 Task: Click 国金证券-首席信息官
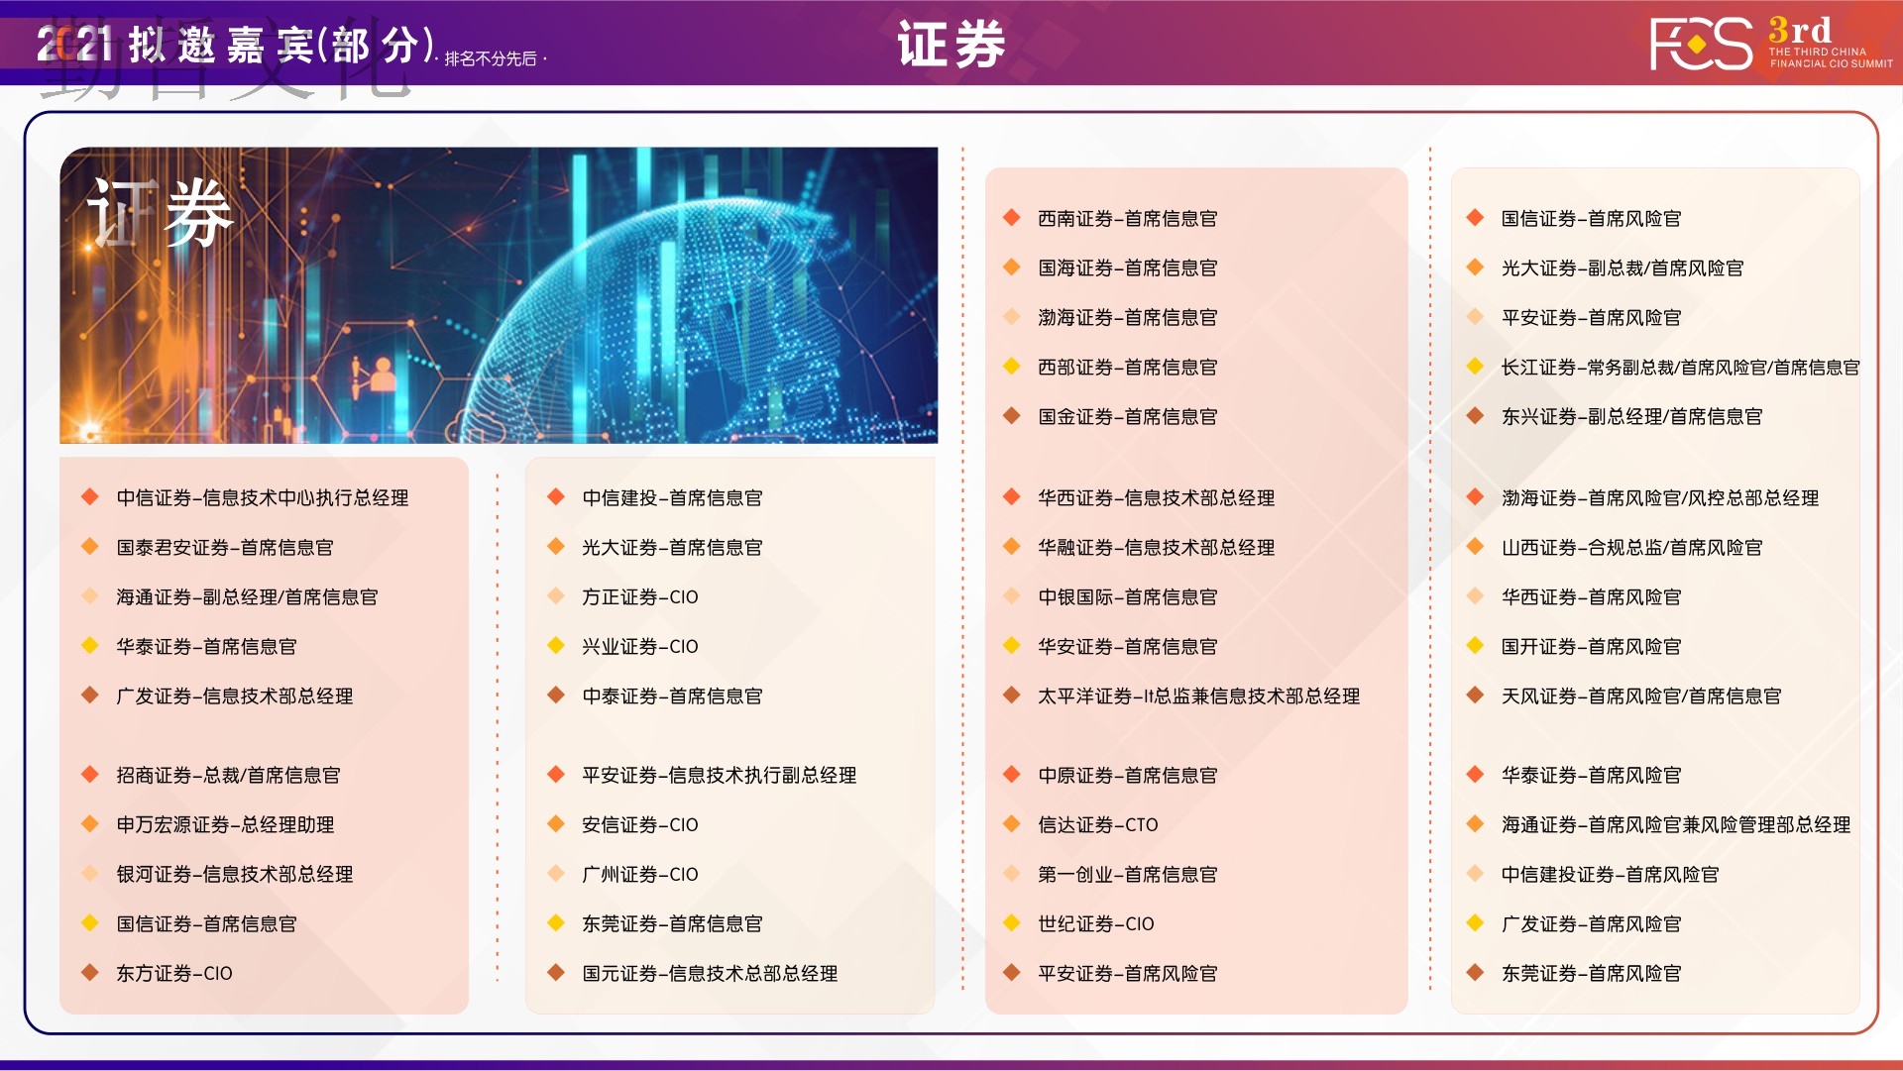(1128, 417)
